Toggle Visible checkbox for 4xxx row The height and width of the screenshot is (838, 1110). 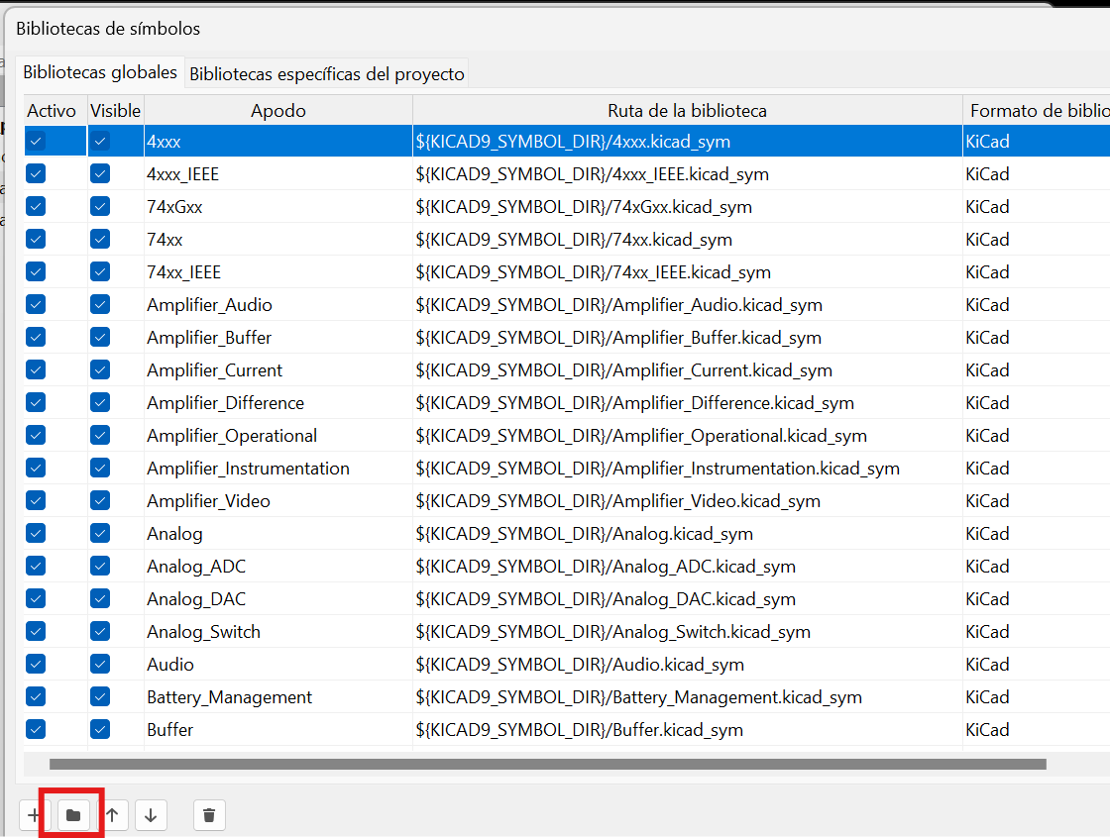click(x=100, y=141)
